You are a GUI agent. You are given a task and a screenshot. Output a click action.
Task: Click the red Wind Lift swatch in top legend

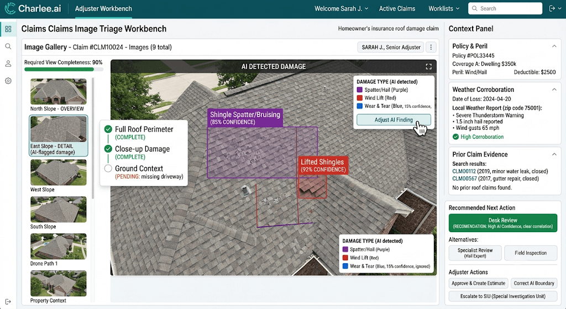point(359,98)
